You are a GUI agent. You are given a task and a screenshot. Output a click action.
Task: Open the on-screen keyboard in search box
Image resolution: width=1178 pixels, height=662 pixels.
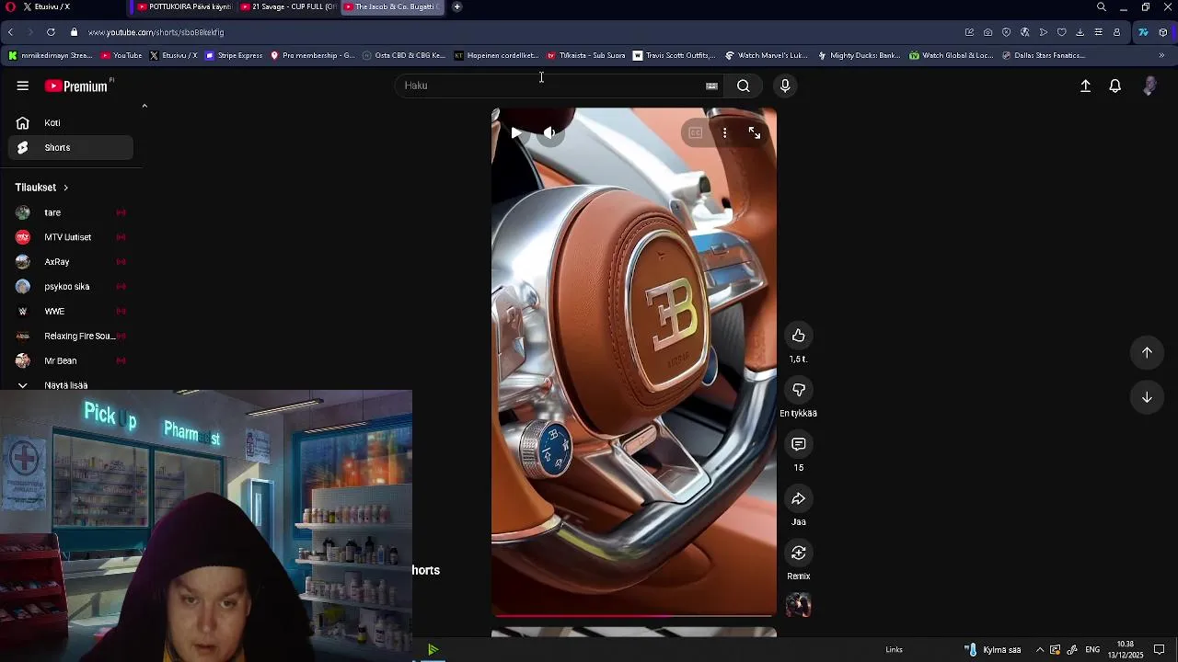pyautogui.click(x=711, y=86)
